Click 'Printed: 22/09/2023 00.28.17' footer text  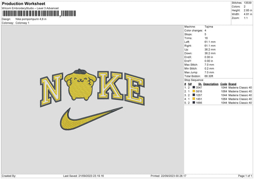[168, 176]
